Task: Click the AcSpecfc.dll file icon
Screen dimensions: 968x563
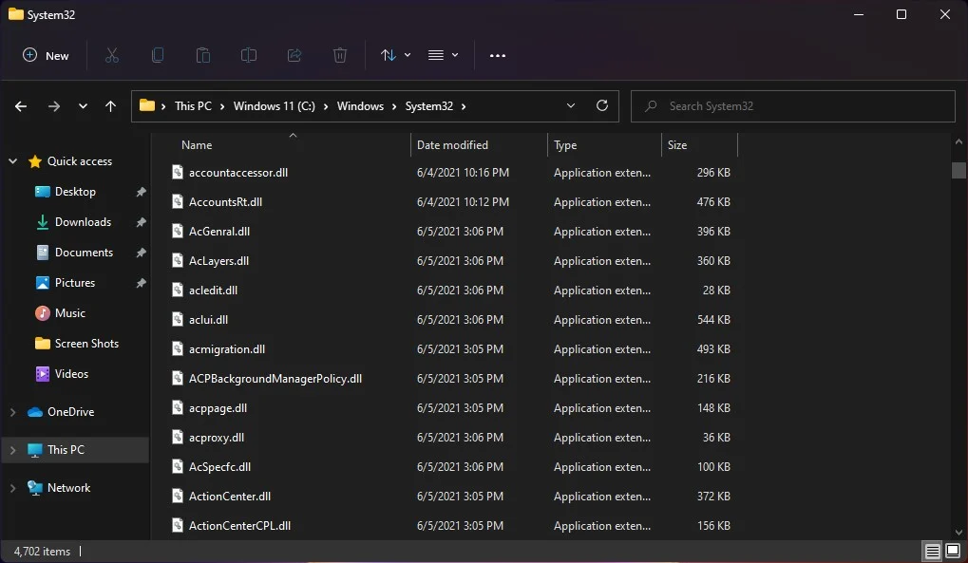Action: [x=178, y=467]
